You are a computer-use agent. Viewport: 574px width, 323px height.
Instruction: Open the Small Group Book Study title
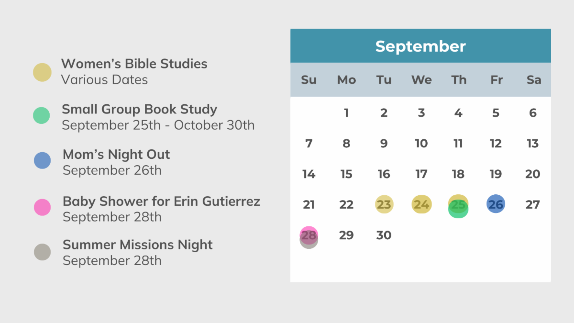pos(139,109)
